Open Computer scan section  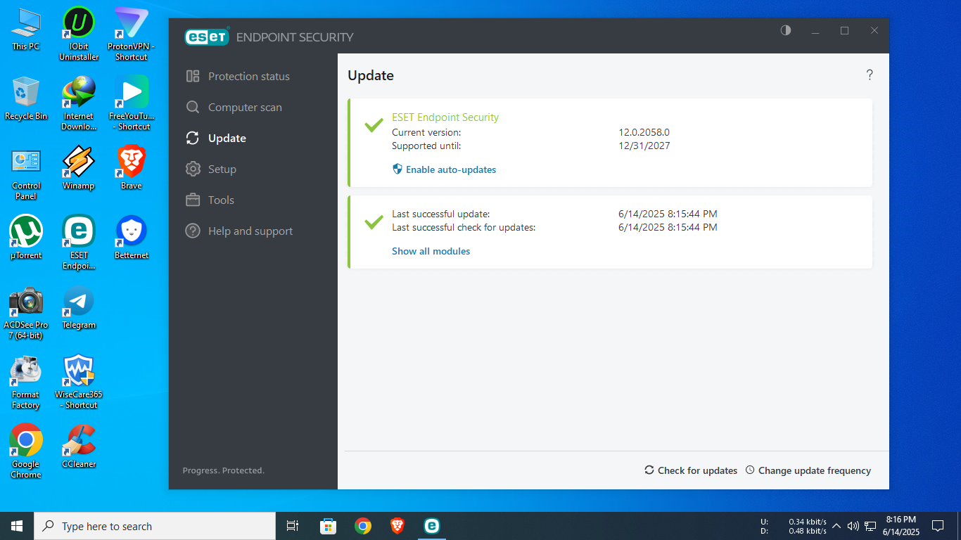coord(234,107)
